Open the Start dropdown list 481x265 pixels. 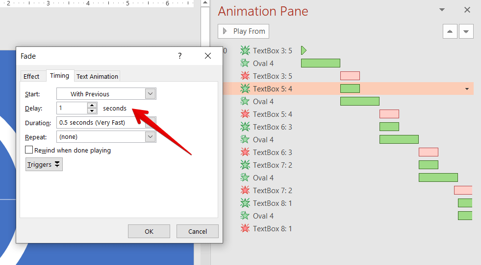coord(151,94)
